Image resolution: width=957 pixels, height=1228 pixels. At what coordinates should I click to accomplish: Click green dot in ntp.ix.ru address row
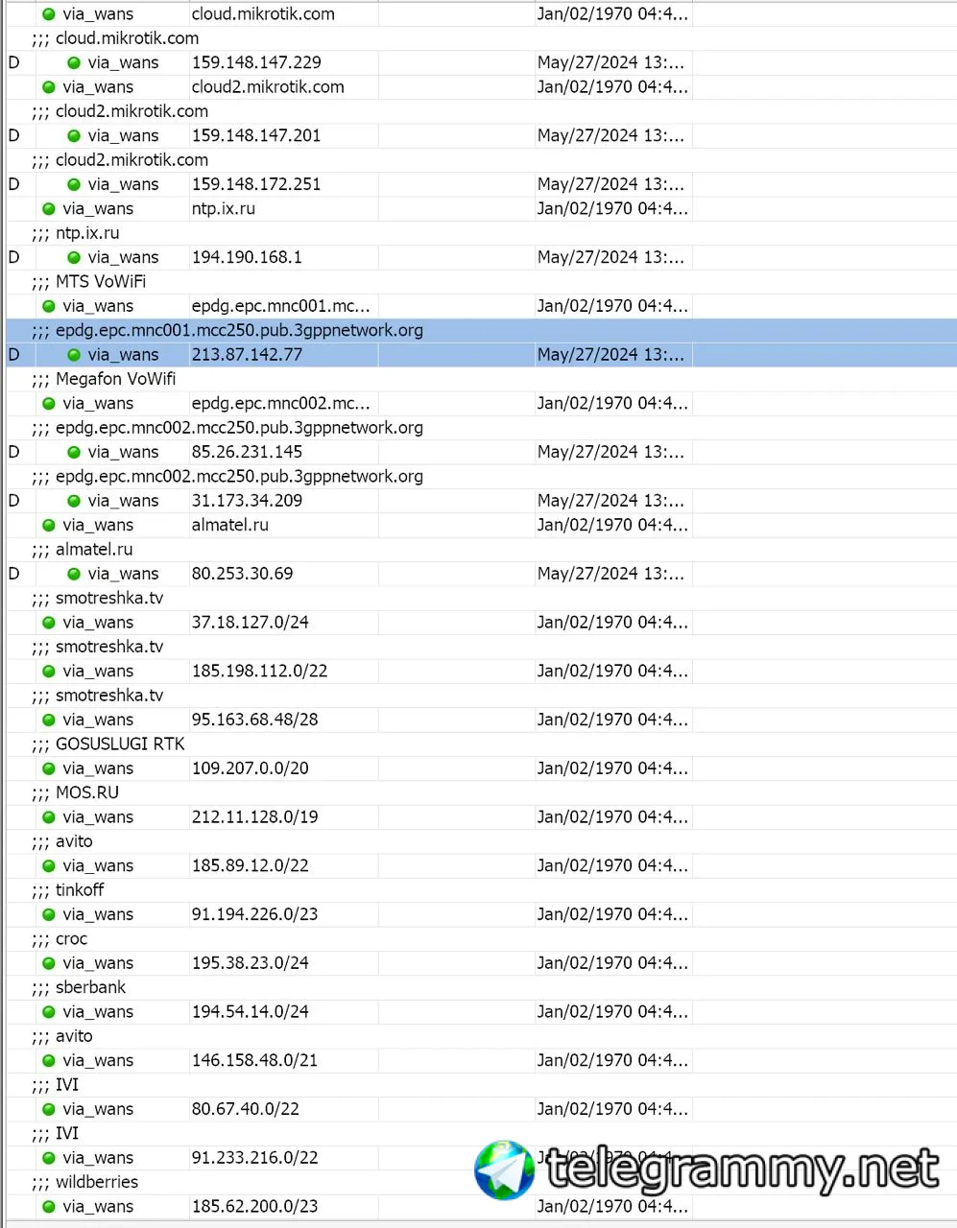click(49, 208)
